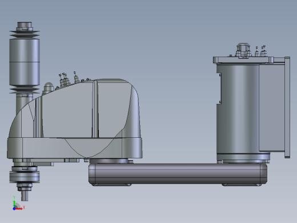Select the small fittings on the base top plate

click(x=260, y=51)
